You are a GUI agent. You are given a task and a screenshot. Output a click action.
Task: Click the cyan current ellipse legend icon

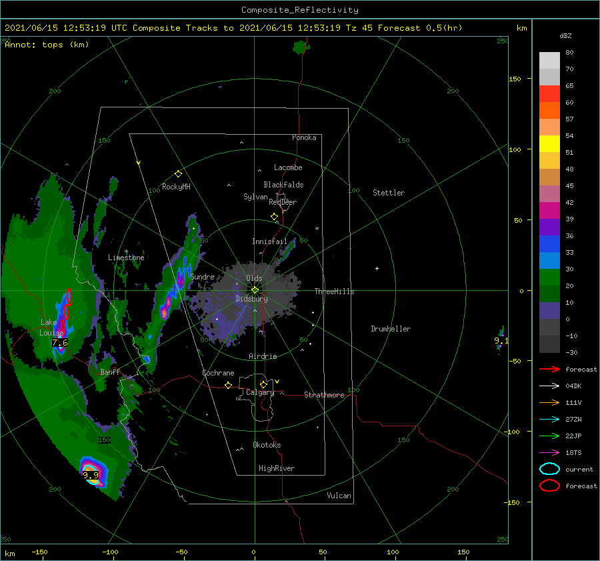coord(549,469)
